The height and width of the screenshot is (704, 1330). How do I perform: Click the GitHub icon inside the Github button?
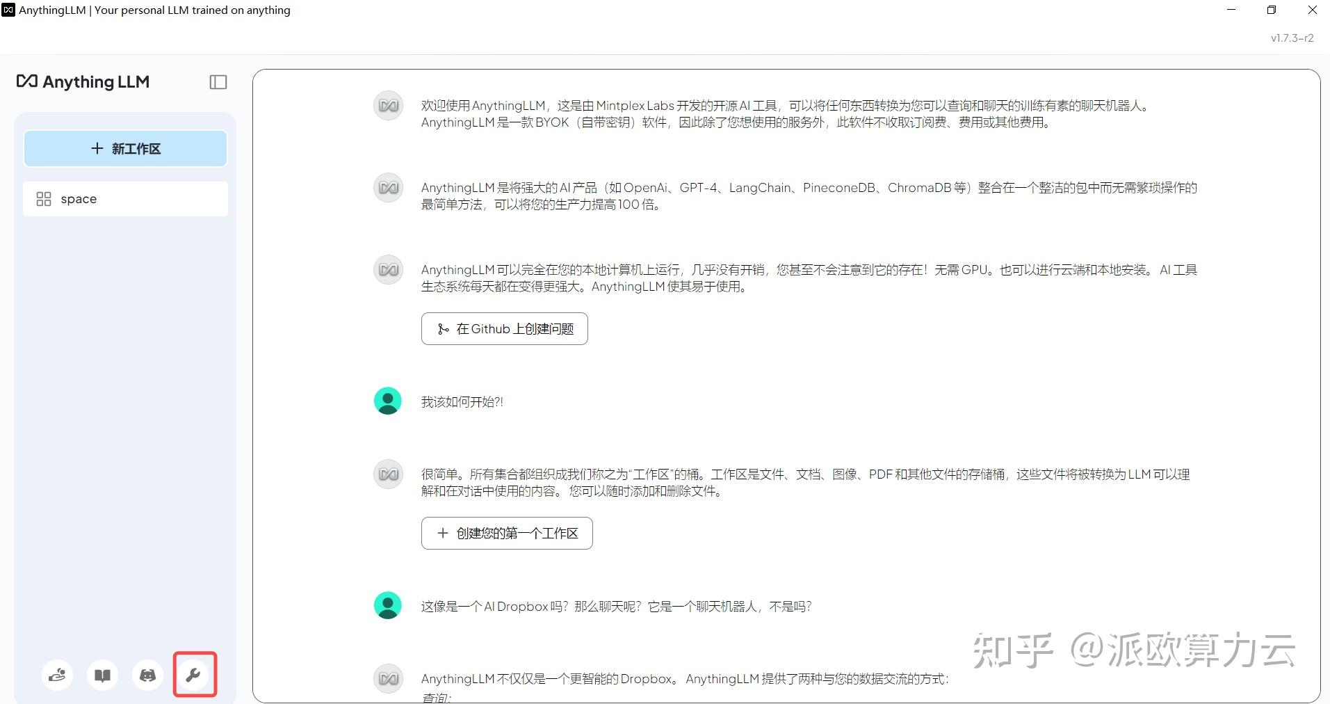442,328
